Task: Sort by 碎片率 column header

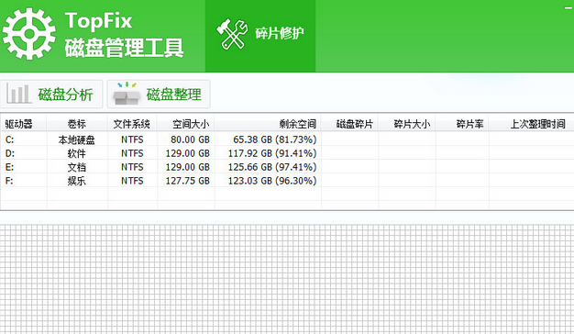Action: click(x=462, y=124)
